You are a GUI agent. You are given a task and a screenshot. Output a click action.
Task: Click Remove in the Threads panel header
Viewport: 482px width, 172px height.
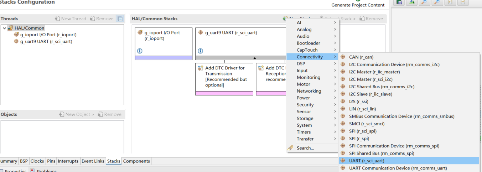coord(102,19)
